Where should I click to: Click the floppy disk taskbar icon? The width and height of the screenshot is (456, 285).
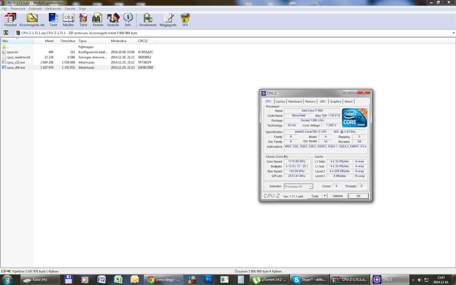tap(68, 280)
